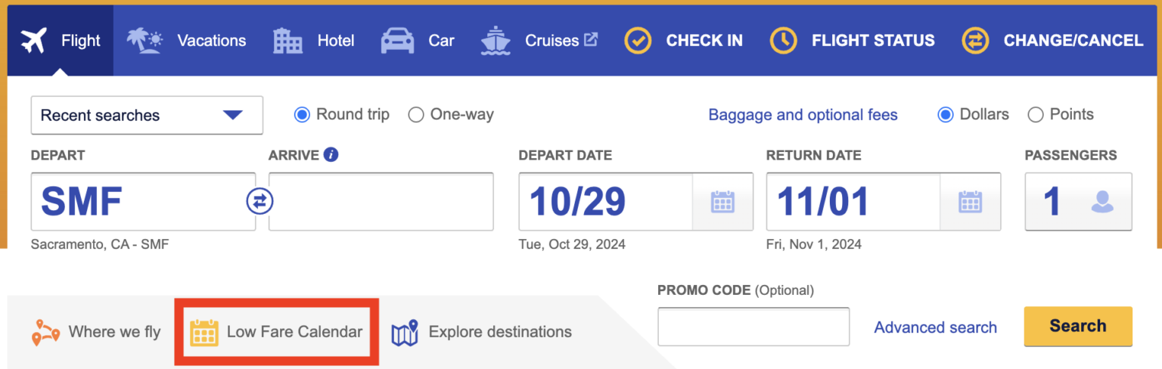Click the Arrive info icon

point(331,154)
